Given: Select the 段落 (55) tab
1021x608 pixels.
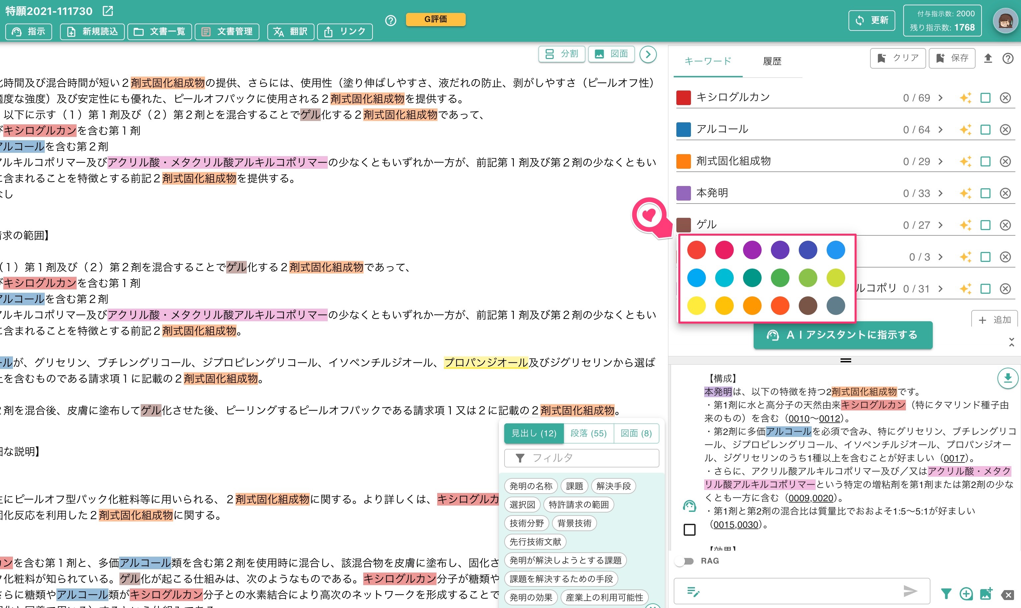Looking at the screenshot, I should pos(588,433).
